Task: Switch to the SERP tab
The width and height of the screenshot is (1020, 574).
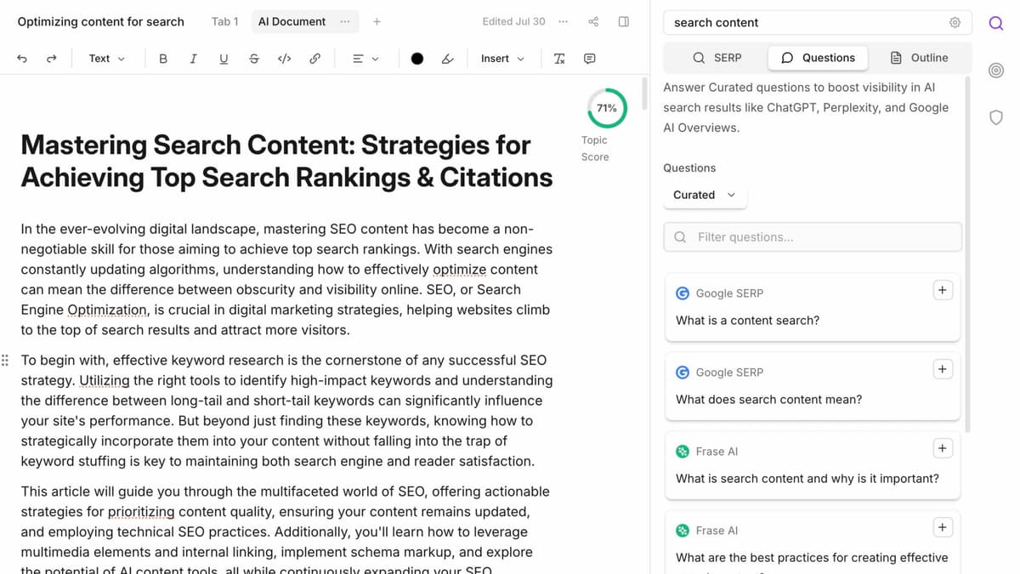Action: tap(717, 58)
